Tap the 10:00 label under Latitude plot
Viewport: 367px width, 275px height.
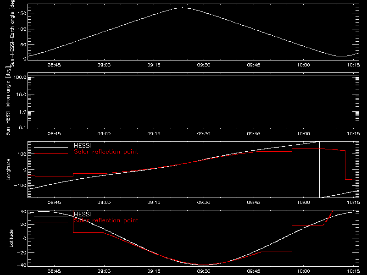click(x=303, y=271)
